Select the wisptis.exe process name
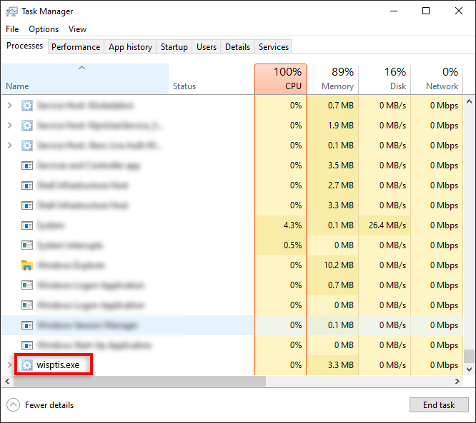Viewport: 476px width, 423px height. pos(58,365)
